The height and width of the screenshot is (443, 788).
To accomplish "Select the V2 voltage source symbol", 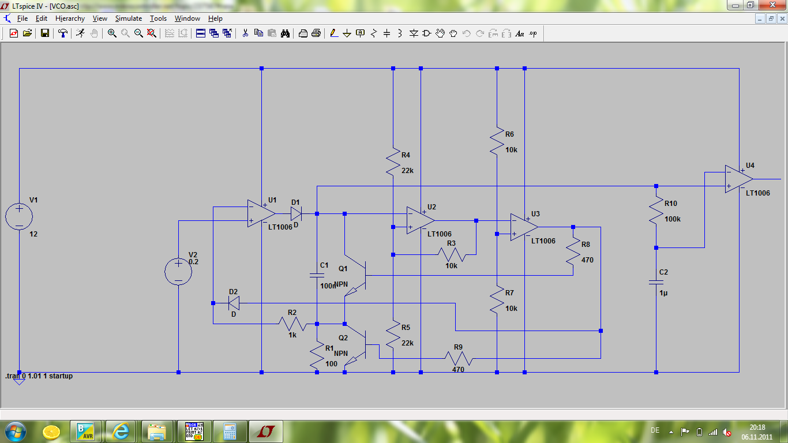I will [x=178, y=272].
